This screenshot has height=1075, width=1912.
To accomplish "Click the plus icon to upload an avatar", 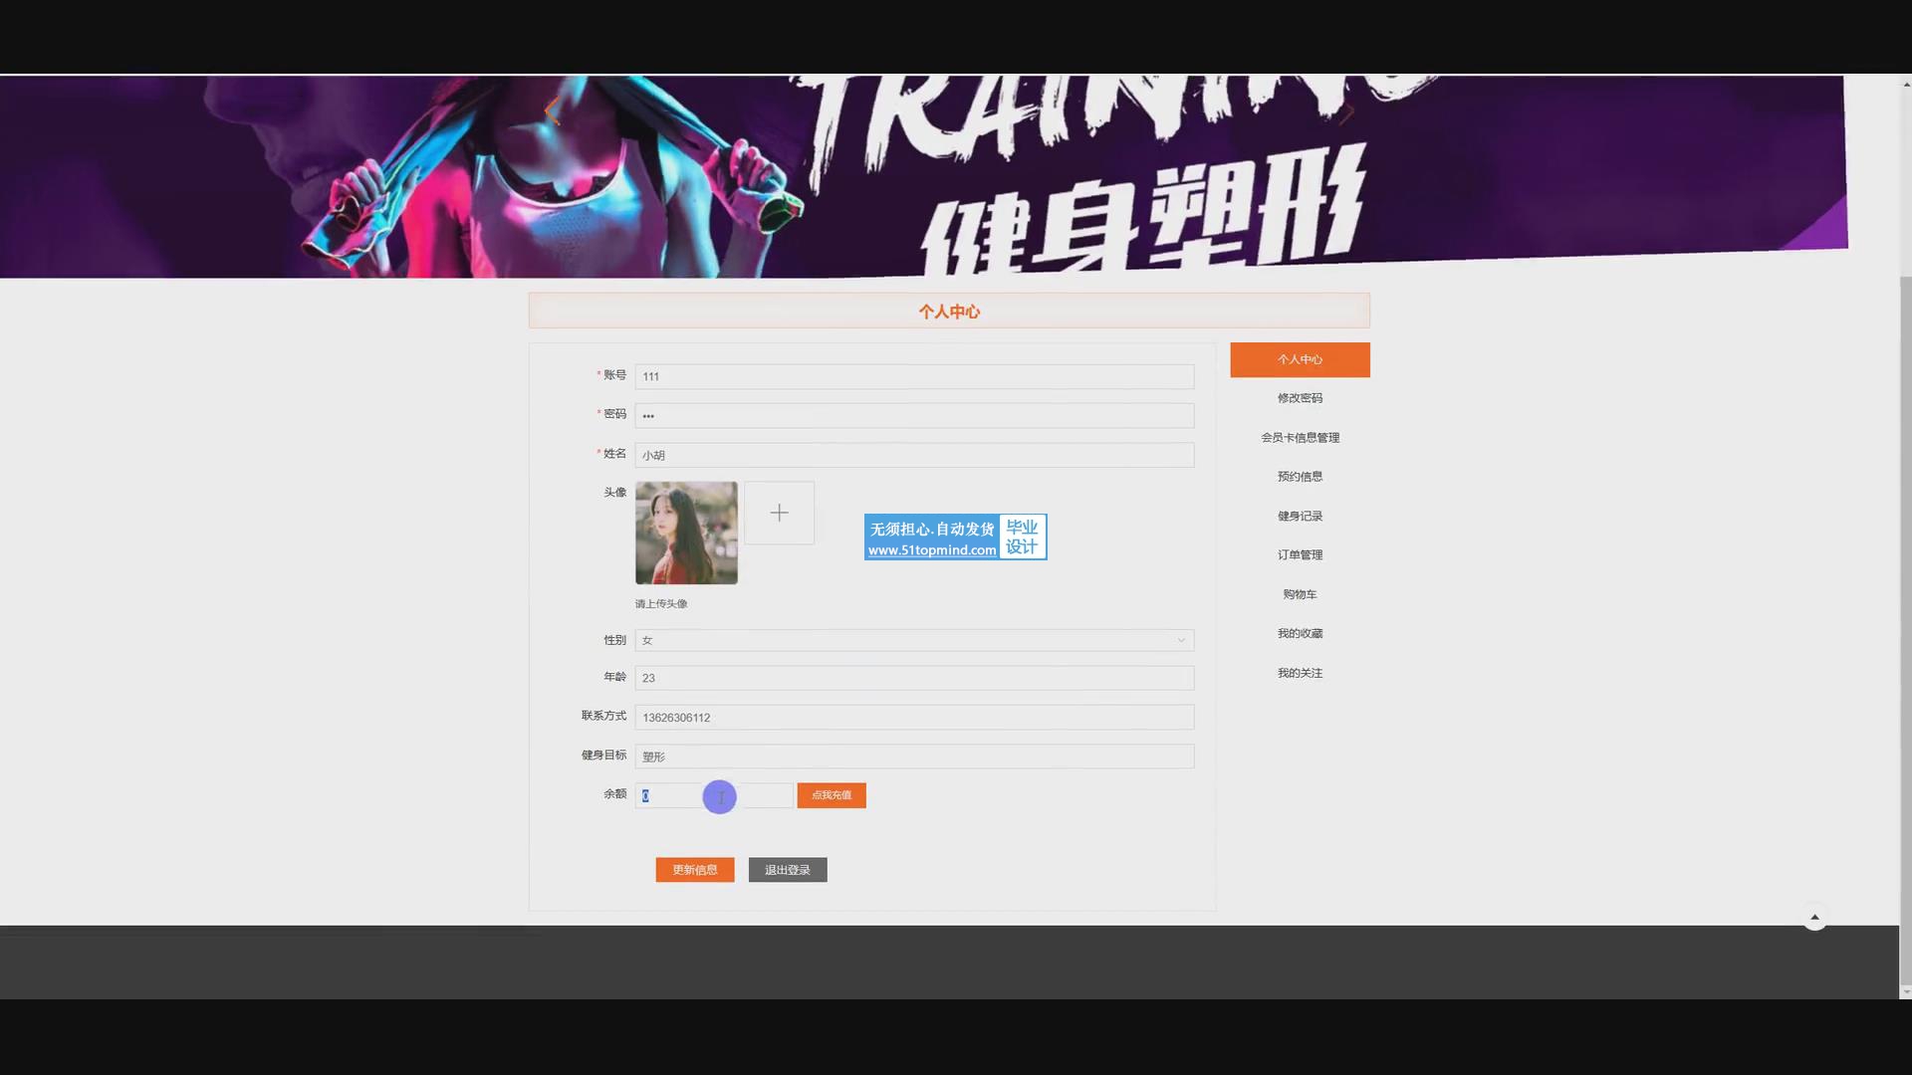I will (779, 513).
